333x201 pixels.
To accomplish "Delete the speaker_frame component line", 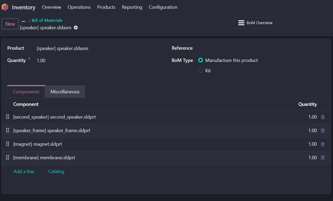I will 323,131.
